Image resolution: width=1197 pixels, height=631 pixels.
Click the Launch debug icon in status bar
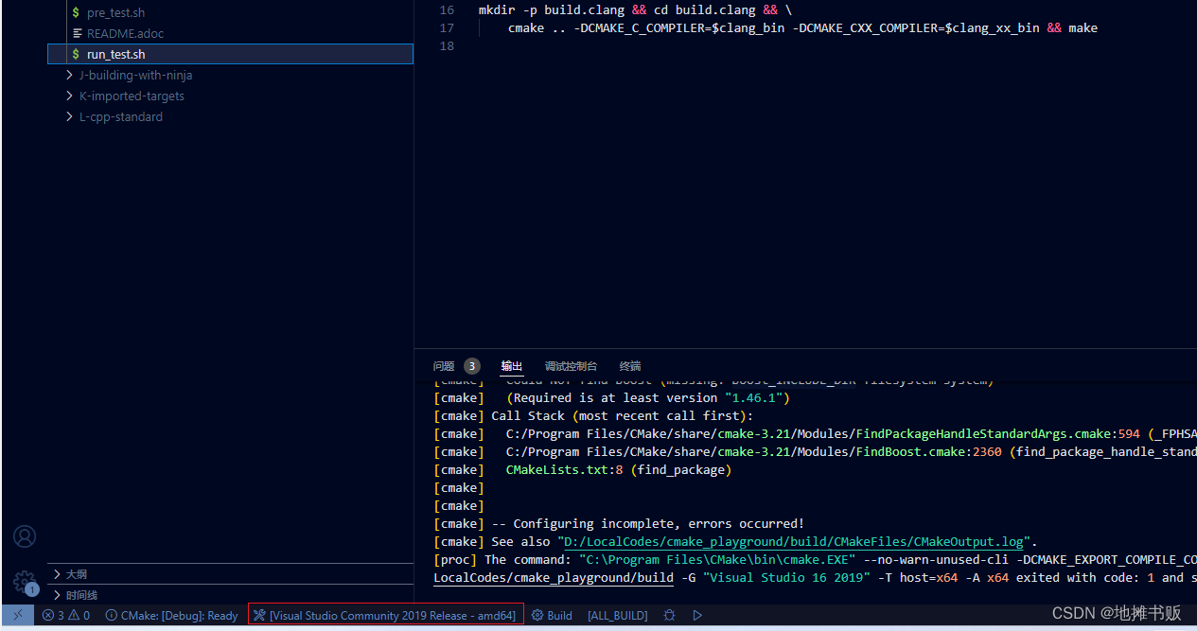coord(669,615)
